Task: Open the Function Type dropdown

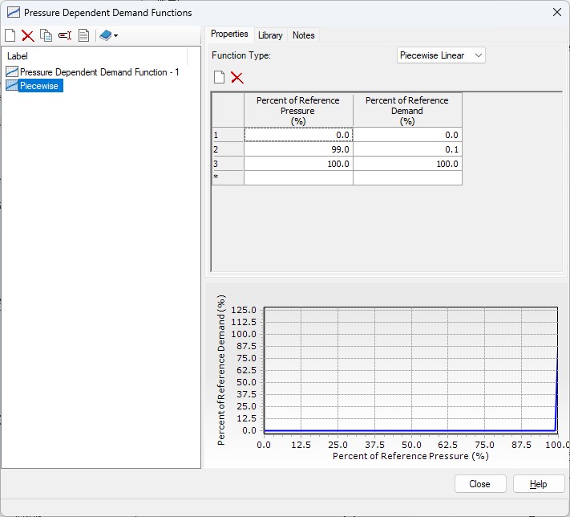Action: (x=441, y=55)
